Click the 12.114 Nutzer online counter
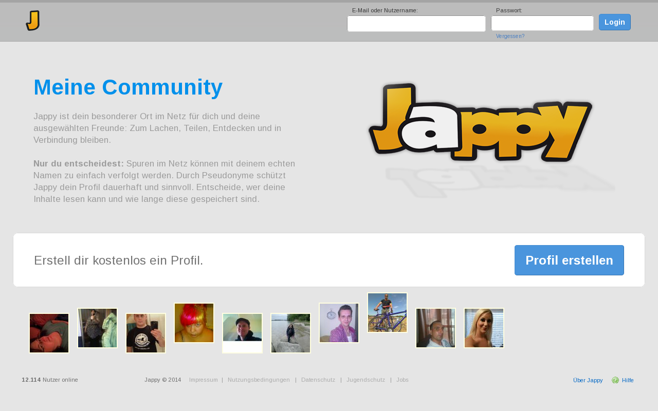 [50, 380]
